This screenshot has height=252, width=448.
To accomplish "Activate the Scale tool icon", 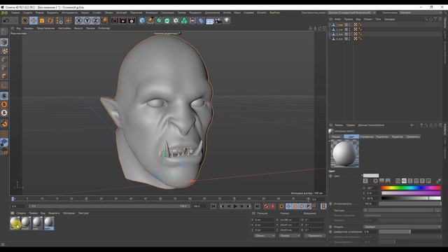I will 42,20.
